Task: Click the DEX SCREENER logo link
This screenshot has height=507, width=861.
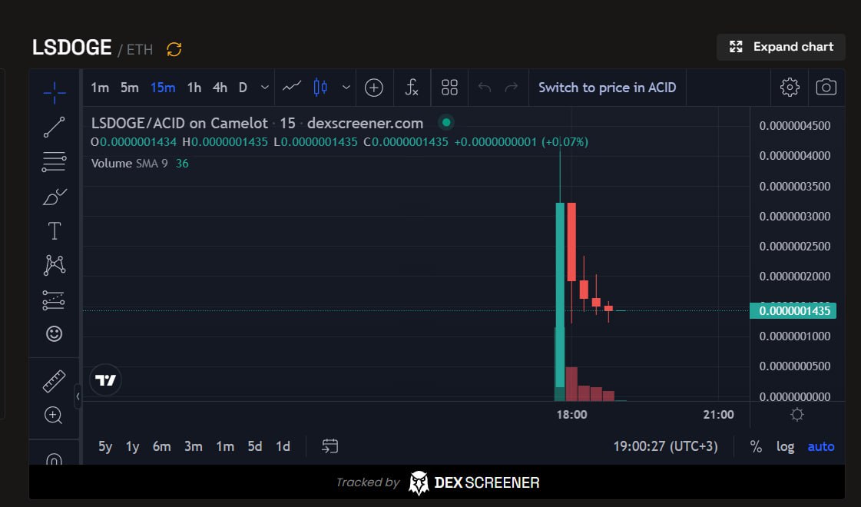Action: point(474,482)
